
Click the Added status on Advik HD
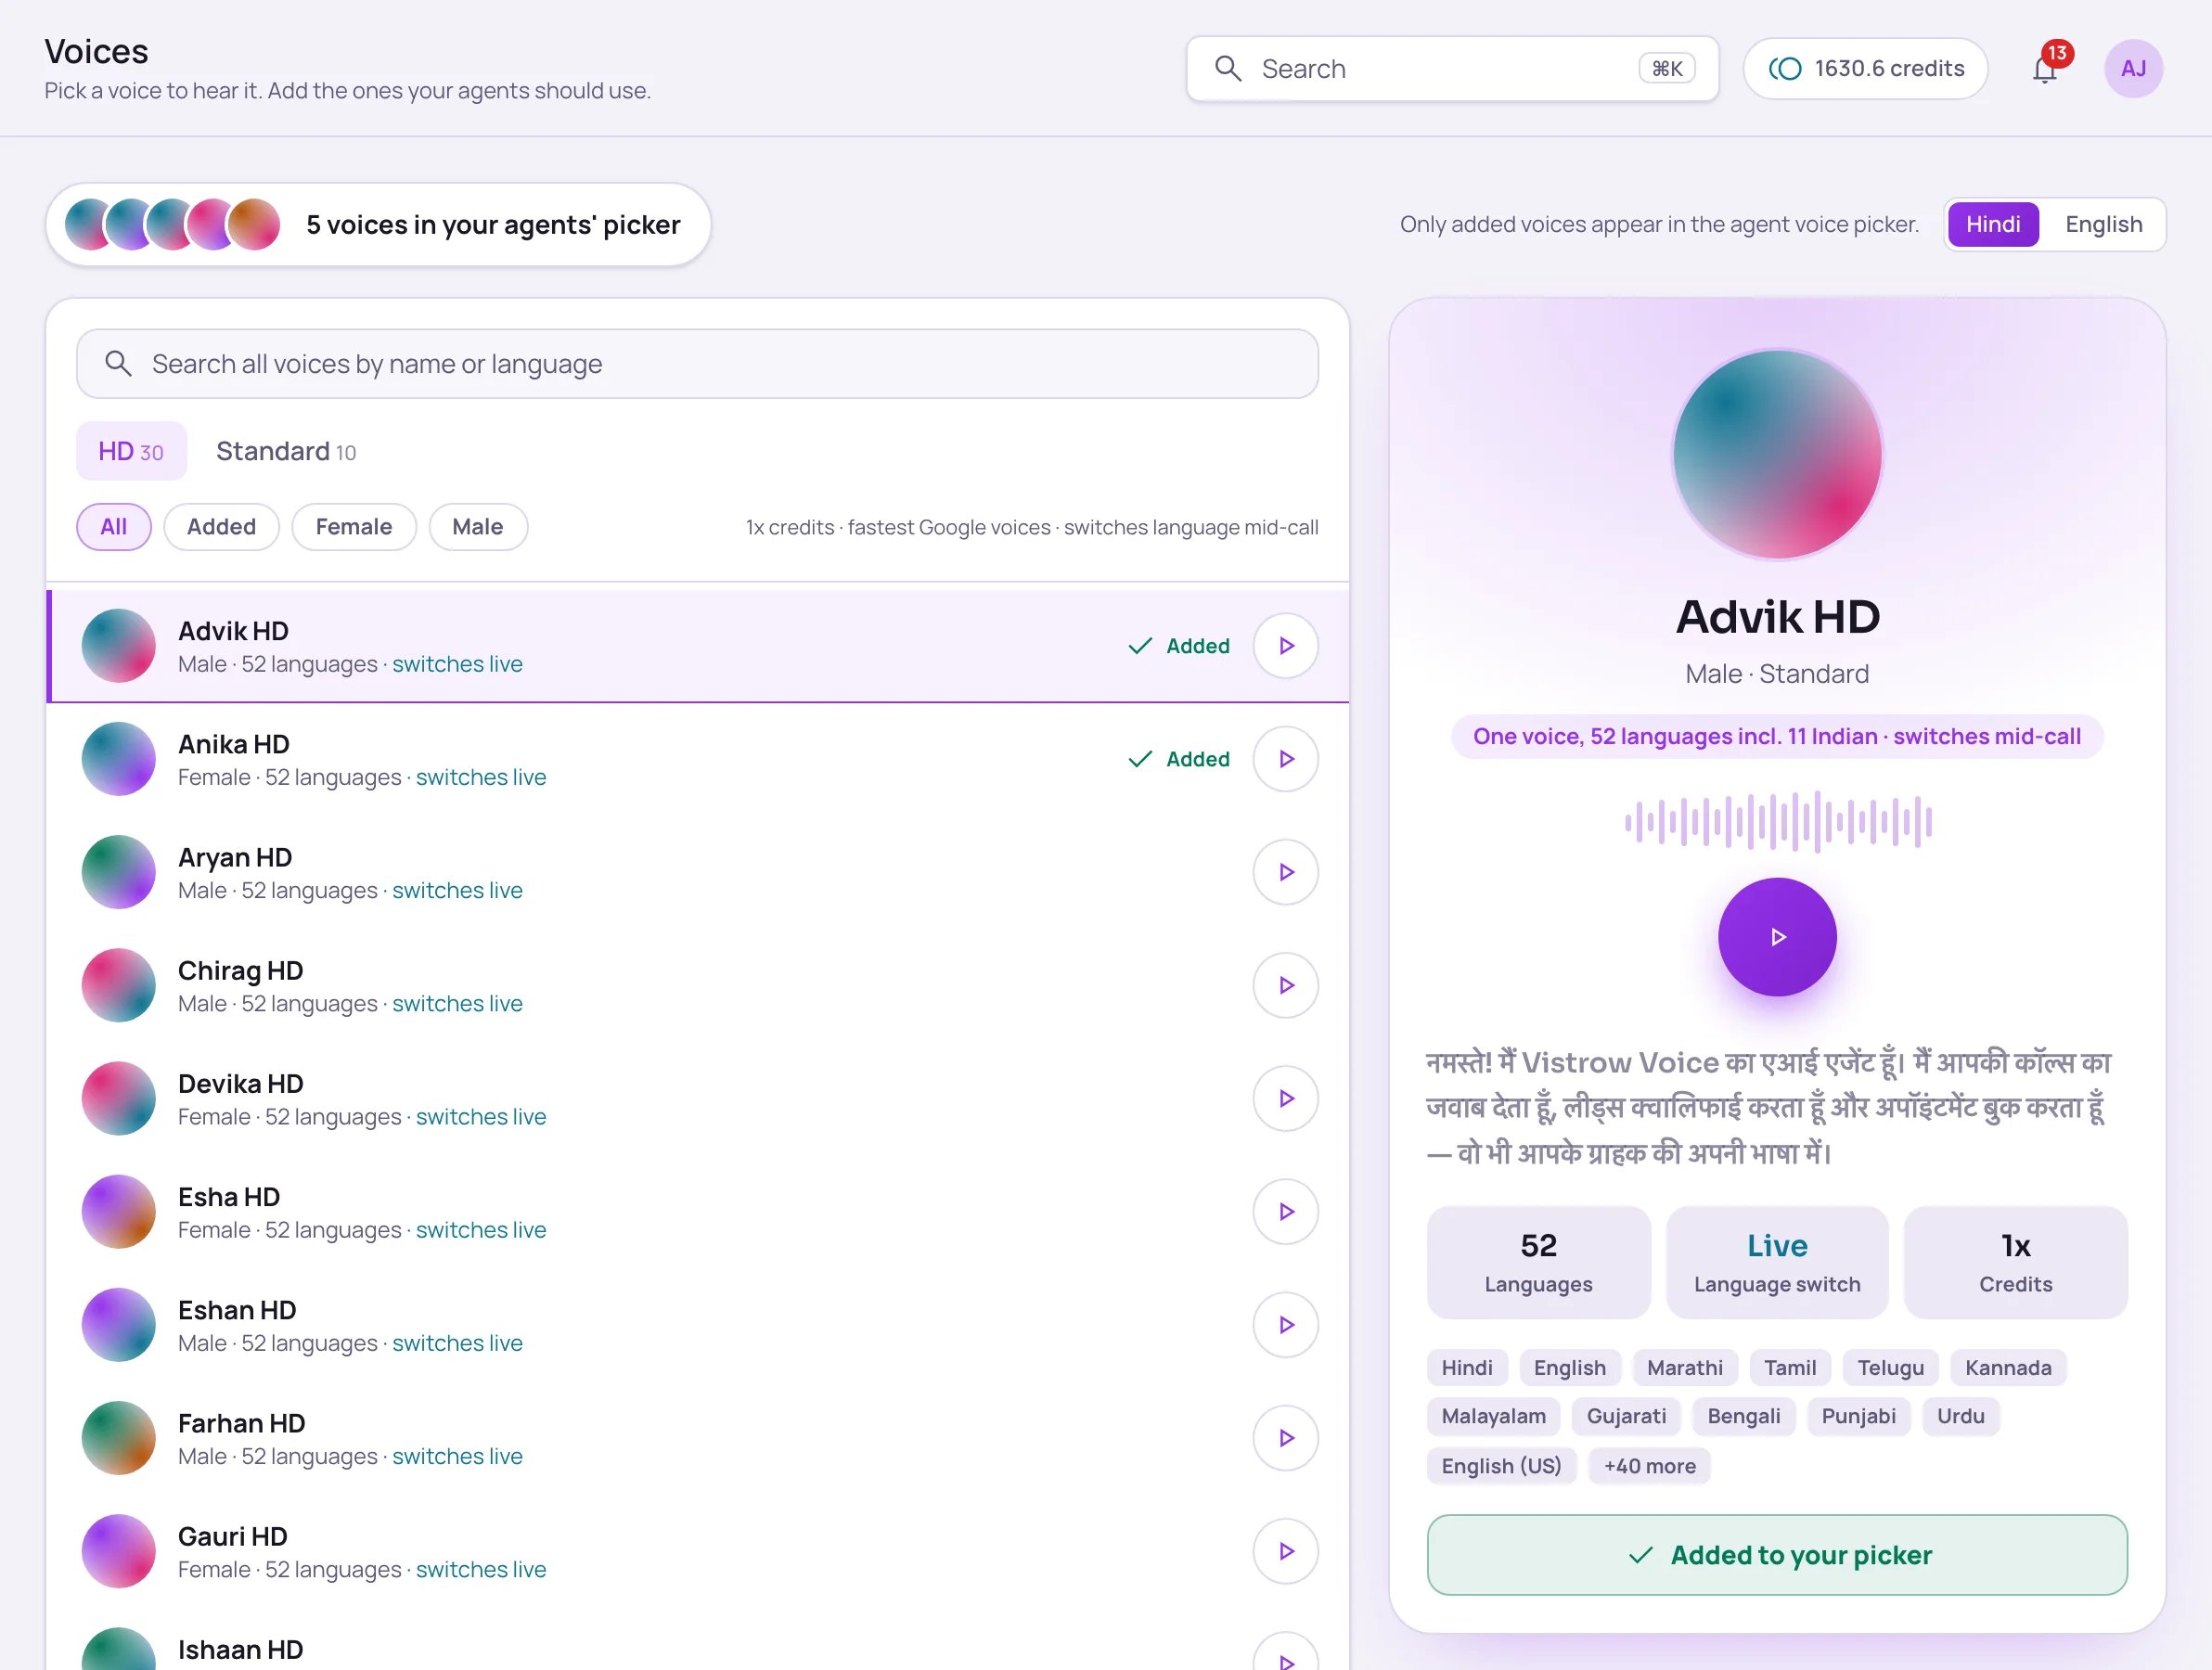1179,646
